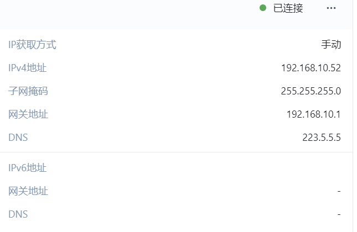
Task: Select the DNS value 223.5.5.5
Action: (x=322, y=138)
